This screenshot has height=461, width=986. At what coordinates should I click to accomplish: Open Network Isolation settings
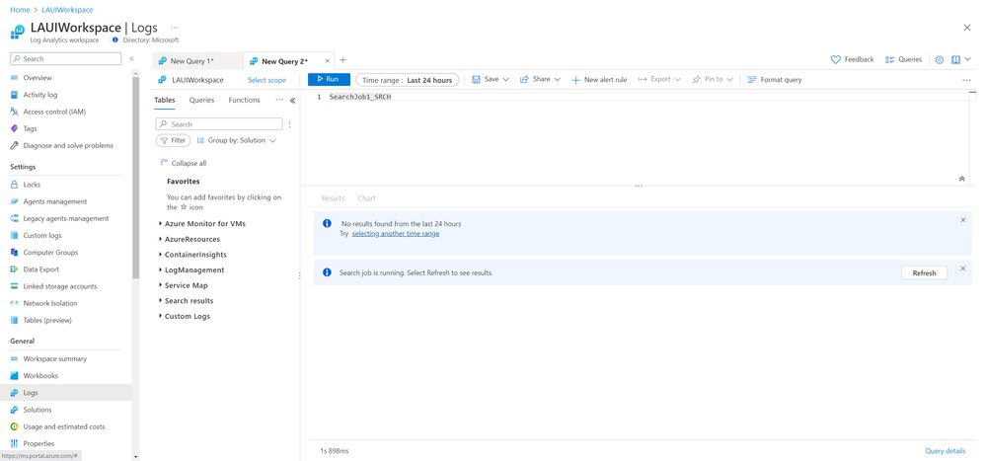(x=49, y=304)
